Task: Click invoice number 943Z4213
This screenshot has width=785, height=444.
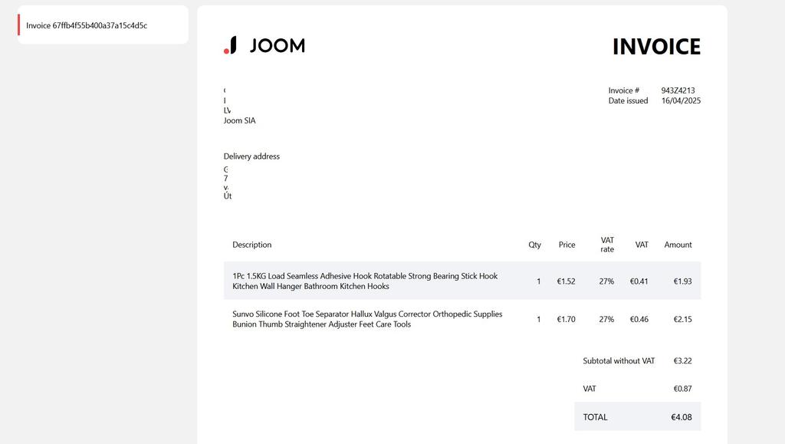Action: (x=678, y=90)
